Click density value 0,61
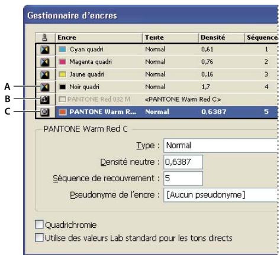280x255 pixels. coord(207,50)
